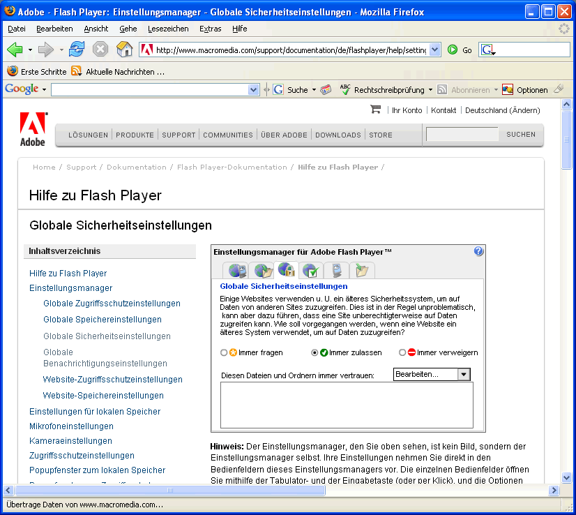Open the global notifications tab (globe with checkmark)
Image resolution: width=576 pixels, height=515 pixels.
point(312,271)
